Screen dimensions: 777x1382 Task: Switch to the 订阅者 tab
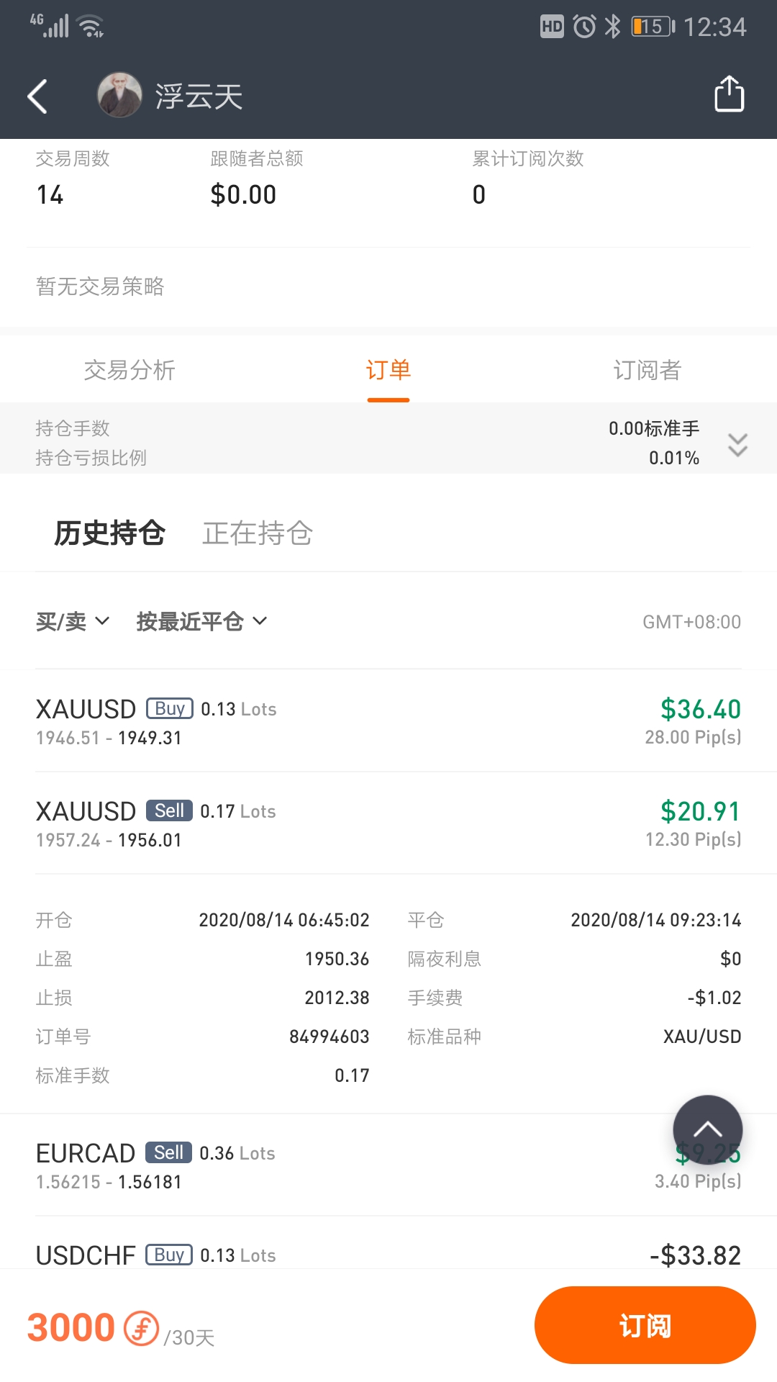[647, 370]
